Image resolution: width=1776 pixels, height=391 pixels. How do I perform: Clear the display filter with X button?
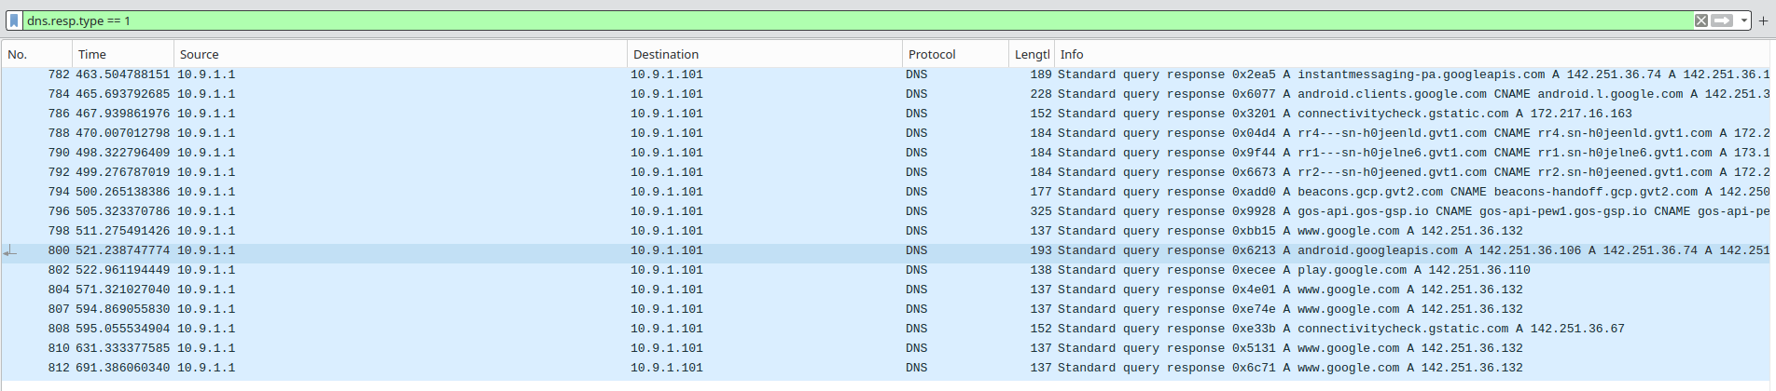point(1701,20)
